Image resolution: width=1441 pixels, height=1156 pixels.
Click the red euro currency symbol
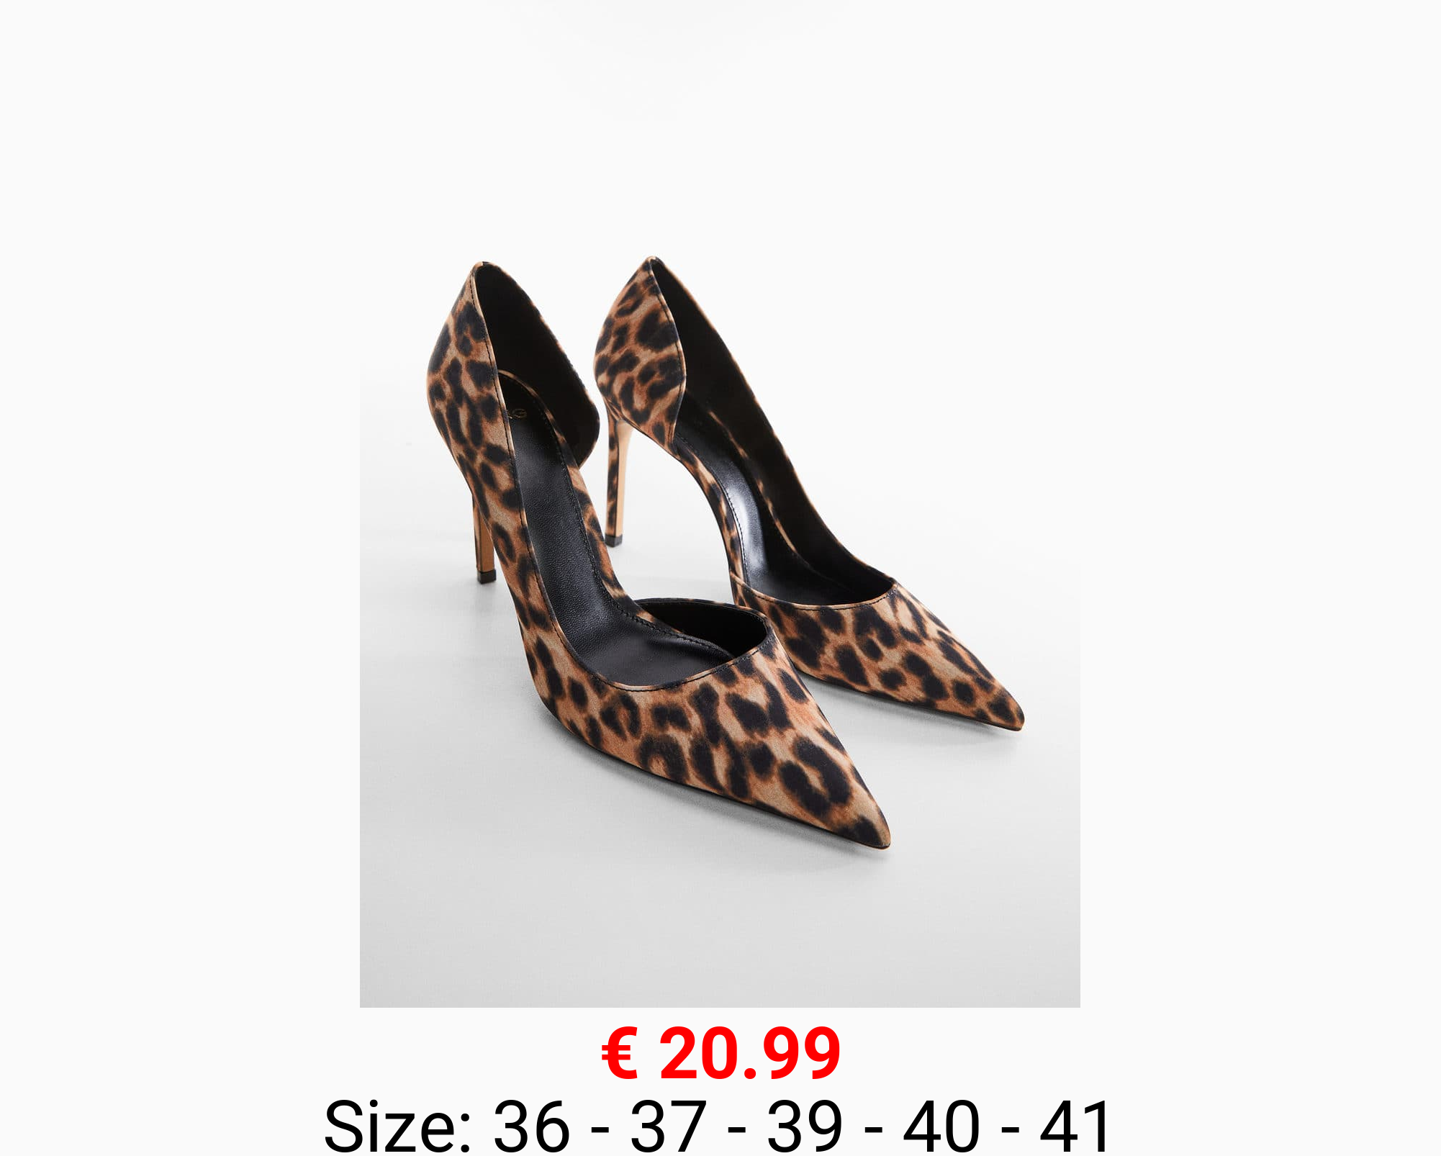pyautogui.click(x=620, y=1054)
